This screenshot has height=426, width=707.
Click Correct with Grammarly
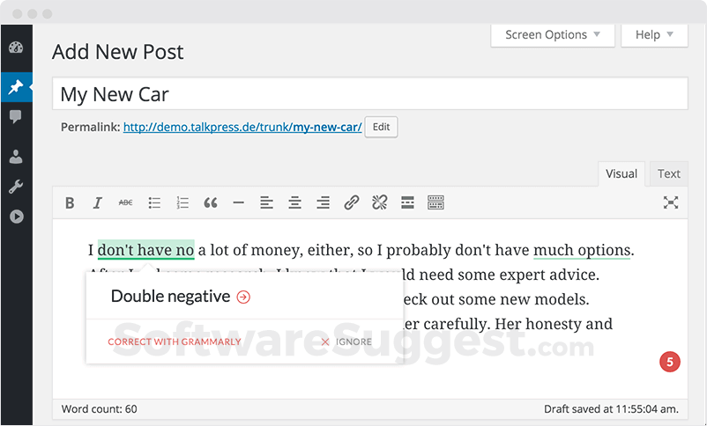coord(174,342)
